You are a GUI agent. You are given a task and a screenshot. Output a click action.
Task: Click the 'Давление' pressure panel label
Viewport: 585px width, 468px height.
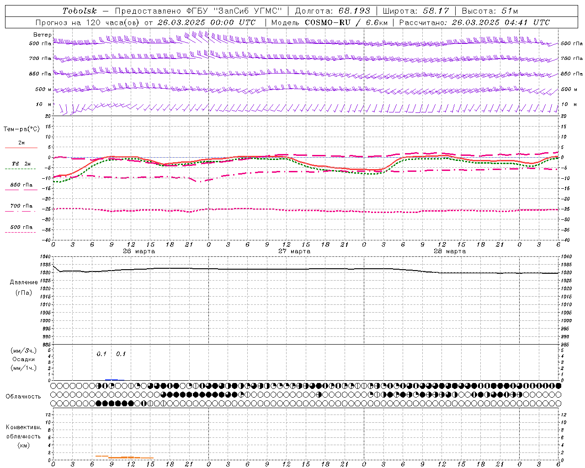(x=24, y=282)
